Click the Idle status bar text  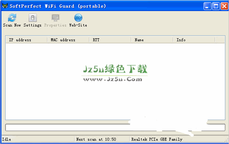point(6,139)
